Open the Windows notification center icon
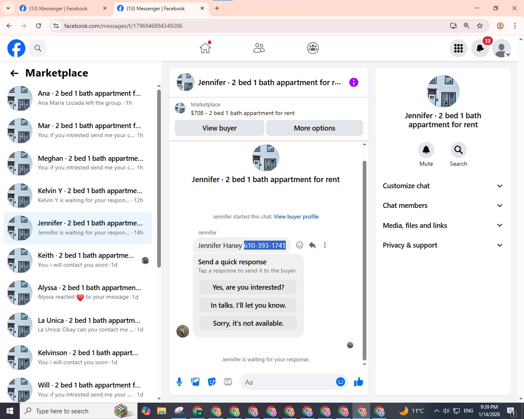Viewport: 524px width, 419px height. click(x=511, y=411)
